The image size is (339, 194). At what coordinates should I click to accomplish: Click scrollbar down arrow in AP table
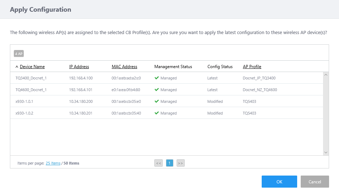pyautogui.click(x=326, y=152)
